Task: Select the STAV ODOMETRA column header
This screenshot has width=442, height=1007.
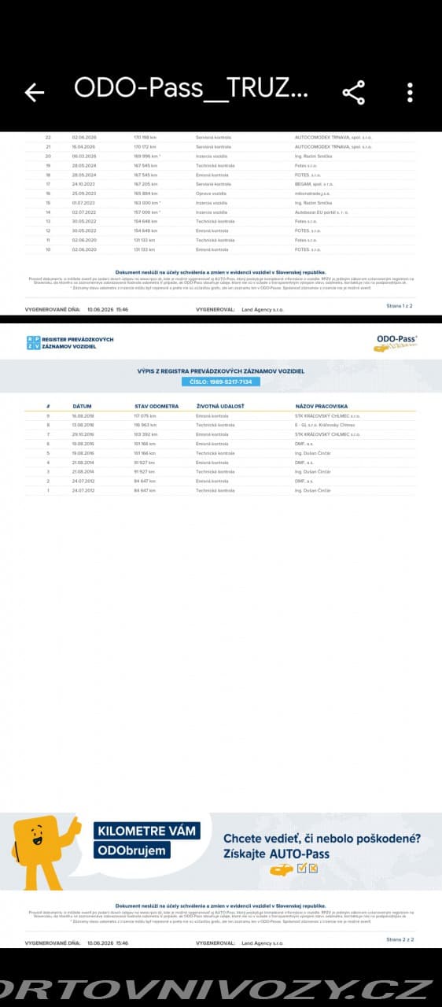Action: pos(157,406)
